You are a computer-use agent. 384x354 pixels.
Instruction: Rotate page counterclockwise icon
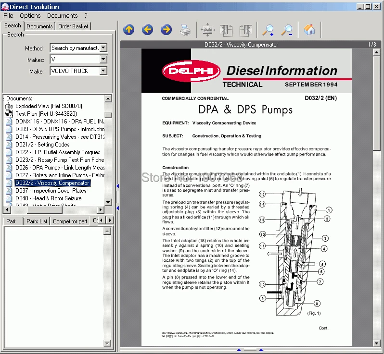226,30
